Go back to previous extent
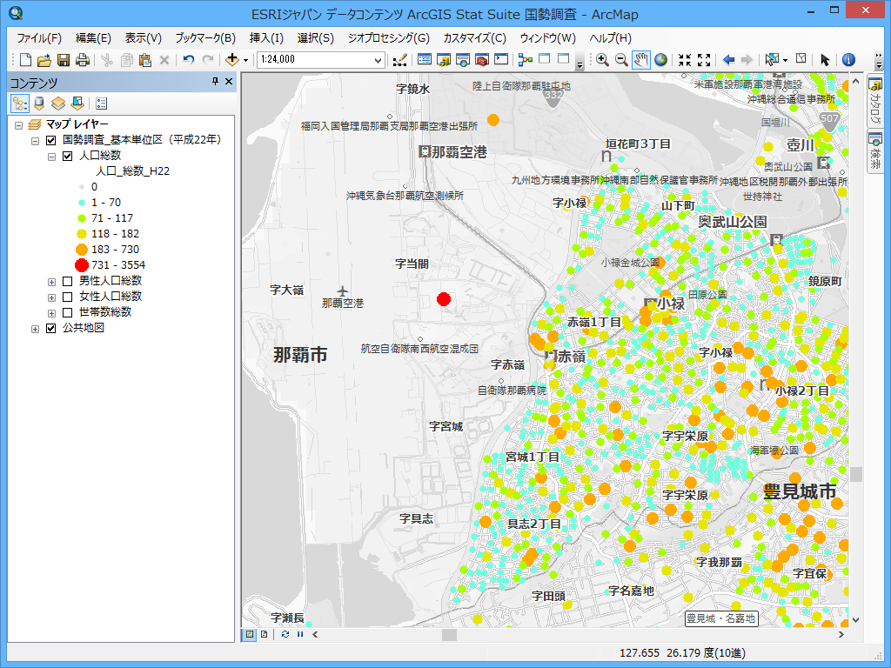 click(x=728, y=60)
